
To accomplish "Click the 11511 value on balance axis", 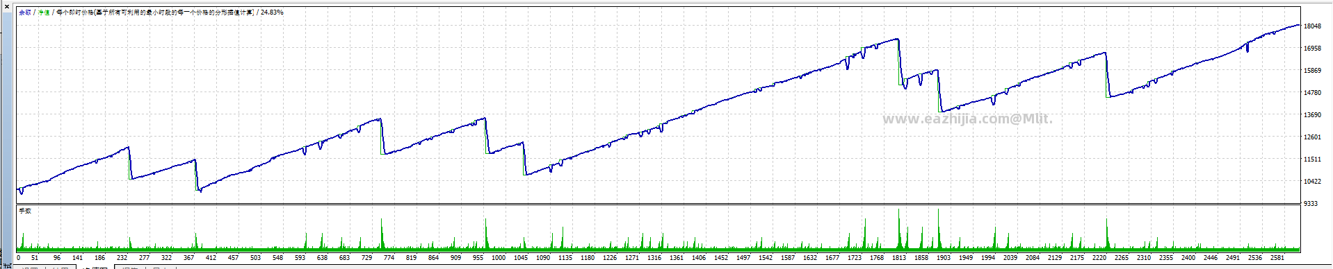I will click(1312, 159).
